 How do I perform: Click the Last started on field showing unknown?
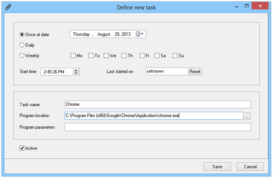[167, 72]
